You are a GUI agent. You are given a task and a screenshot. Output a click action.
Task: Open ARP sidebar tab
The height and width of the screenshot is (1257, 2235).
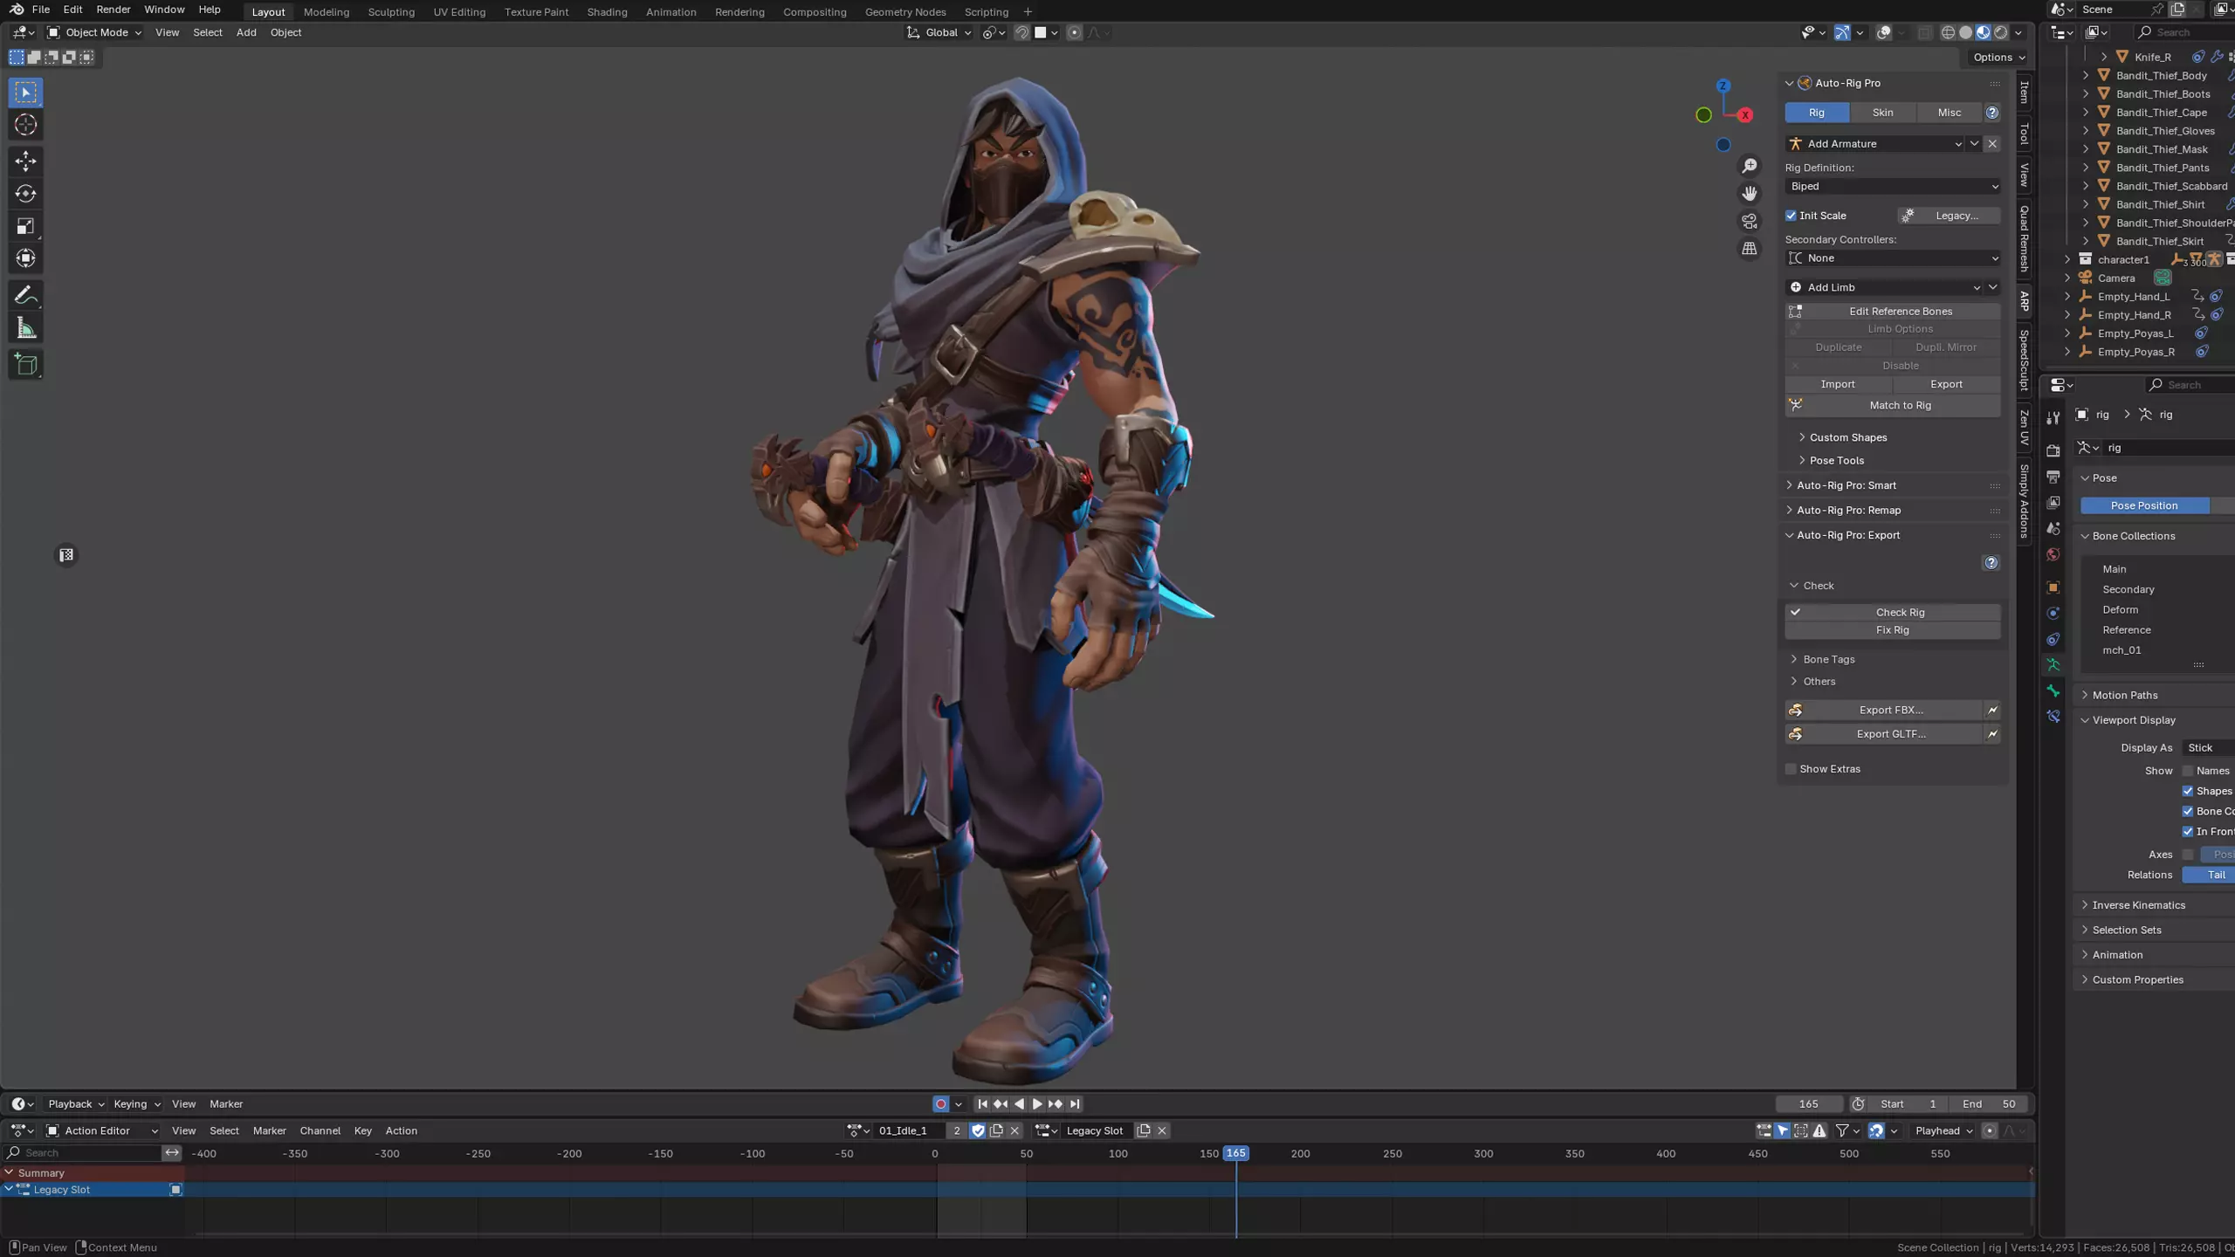2025,301
